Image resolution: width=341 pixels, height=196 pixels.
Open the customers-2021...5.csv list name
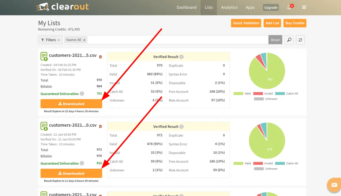point(73,55)
